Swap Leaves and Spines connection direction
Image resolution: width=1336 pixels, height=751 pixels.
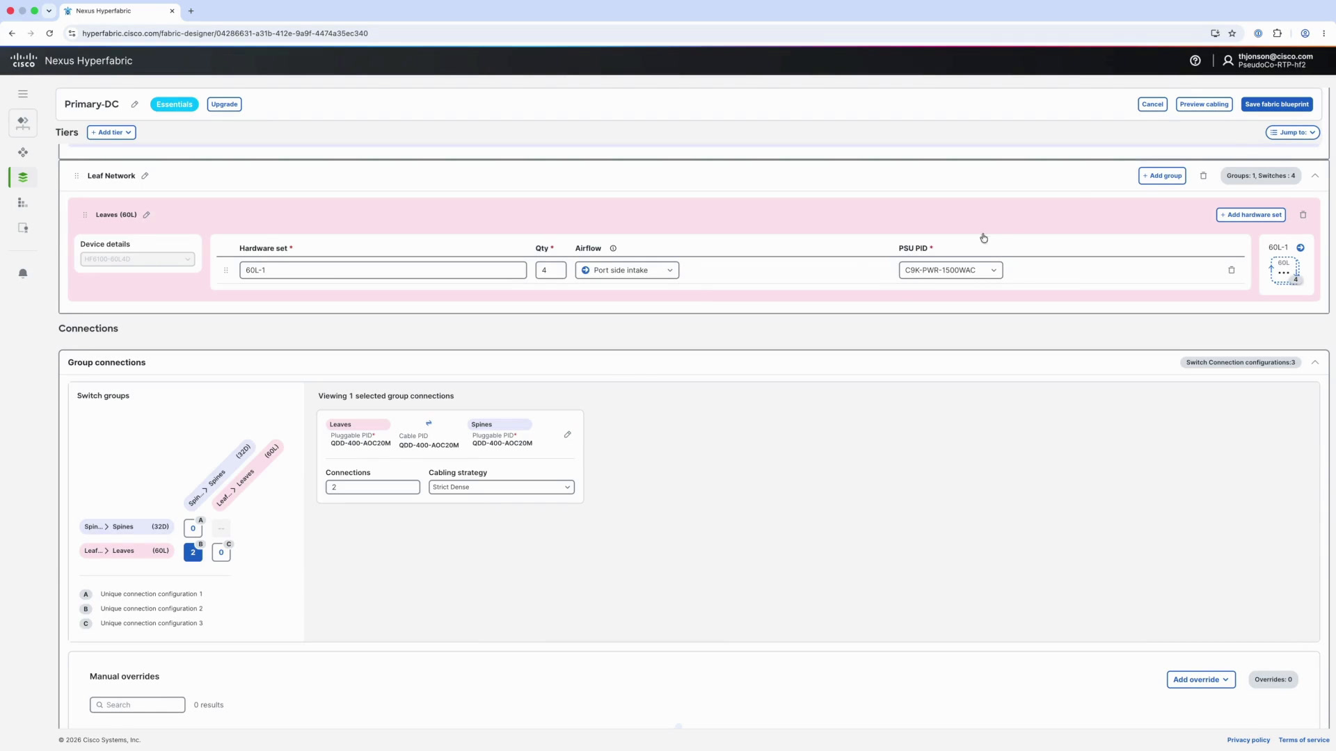pyautogui.click(x=429, y=423)
